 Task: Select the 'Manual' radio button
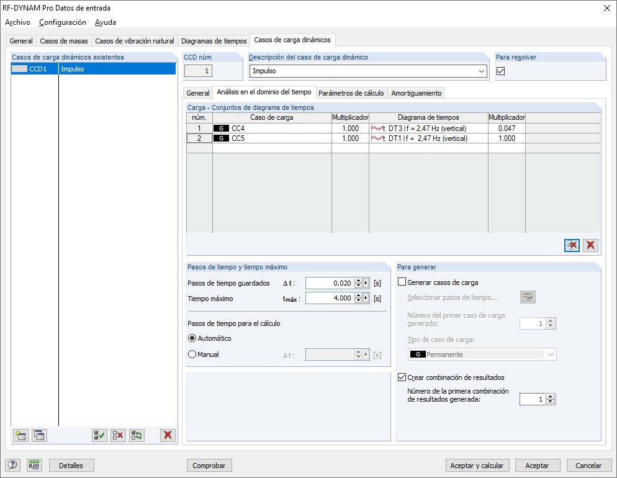click(x=192, y=354)
